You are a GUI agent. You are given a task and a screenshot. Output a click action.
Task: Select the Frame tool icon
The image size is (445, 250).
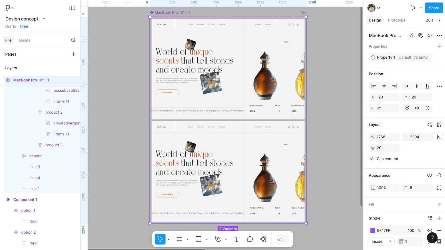click(x=179, y=239)
